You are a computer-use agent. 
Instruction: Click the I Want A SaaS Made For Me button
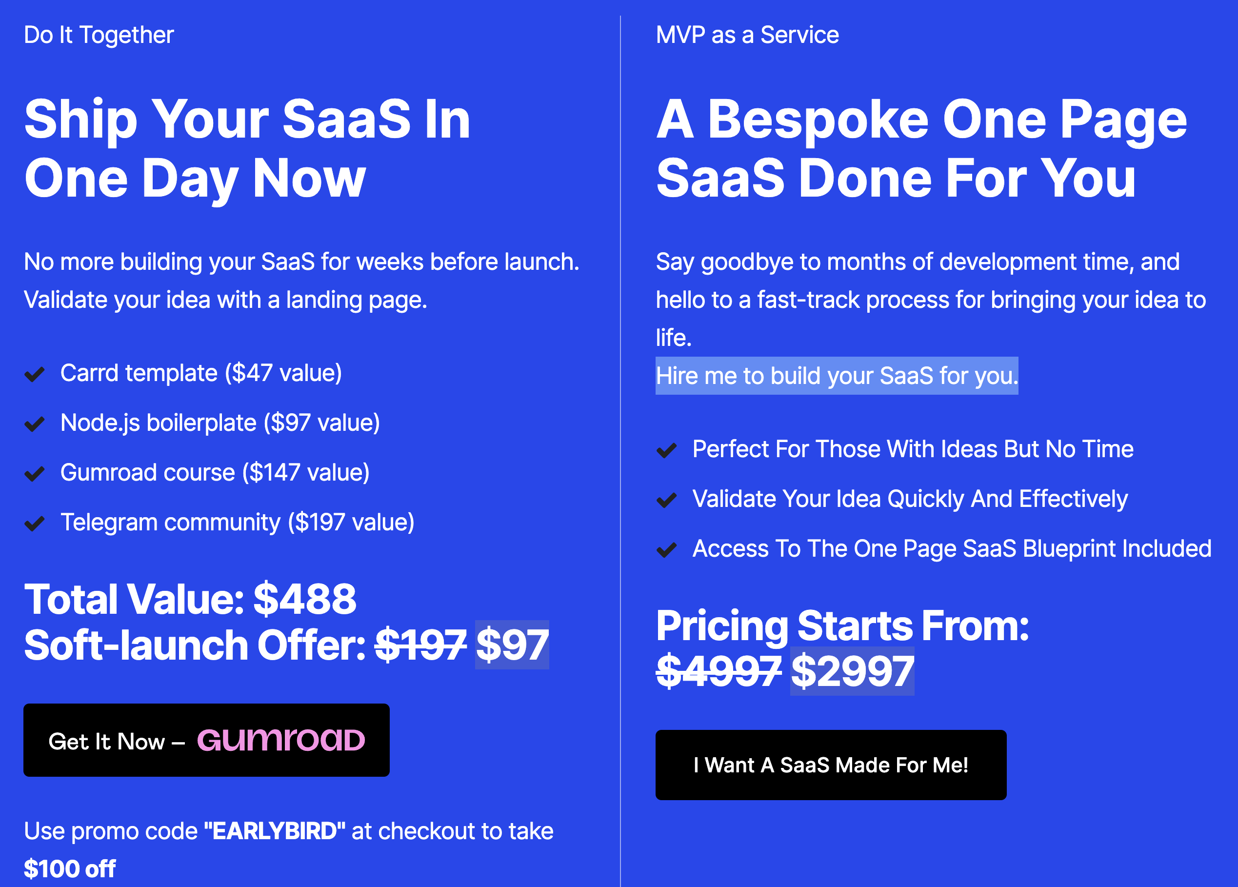coord(830,765)
